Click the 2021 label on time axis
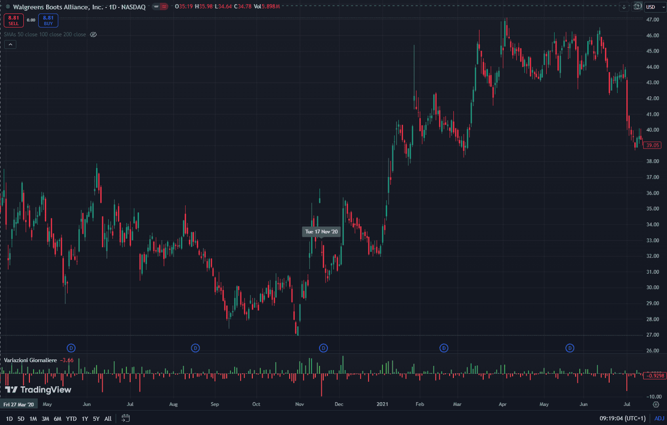 tap(382, 404)
